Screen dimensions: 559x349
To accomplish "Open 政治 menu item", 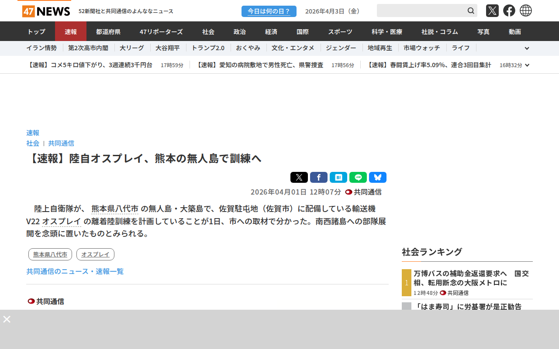I will (240, 31).
